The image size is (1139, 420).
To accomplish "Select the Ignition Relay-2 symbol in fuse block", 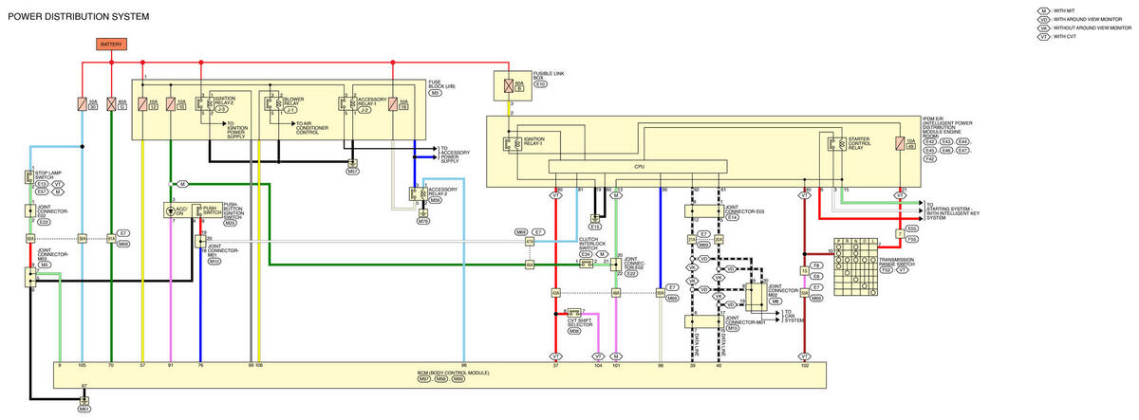I will tap(203, 103).
